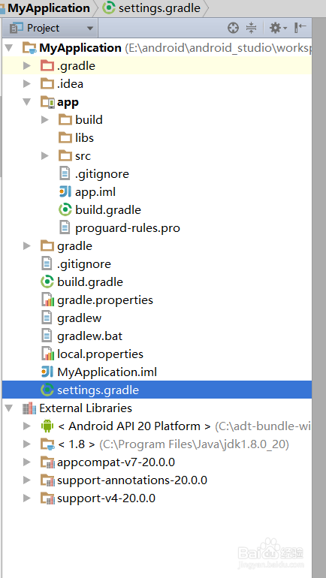The height and width of the screenshot is (578, 326).
Task: Select the gradlew file
Action: coord(80,318)
